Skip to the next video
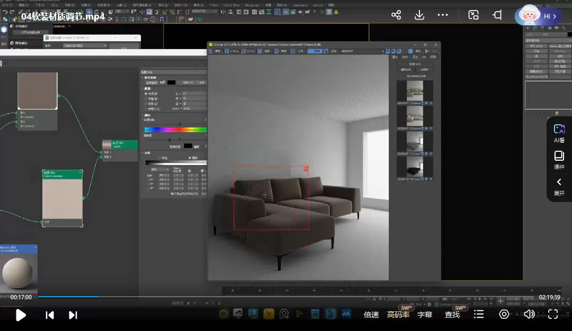The image size is (572, 331). (x=73, y=315)
